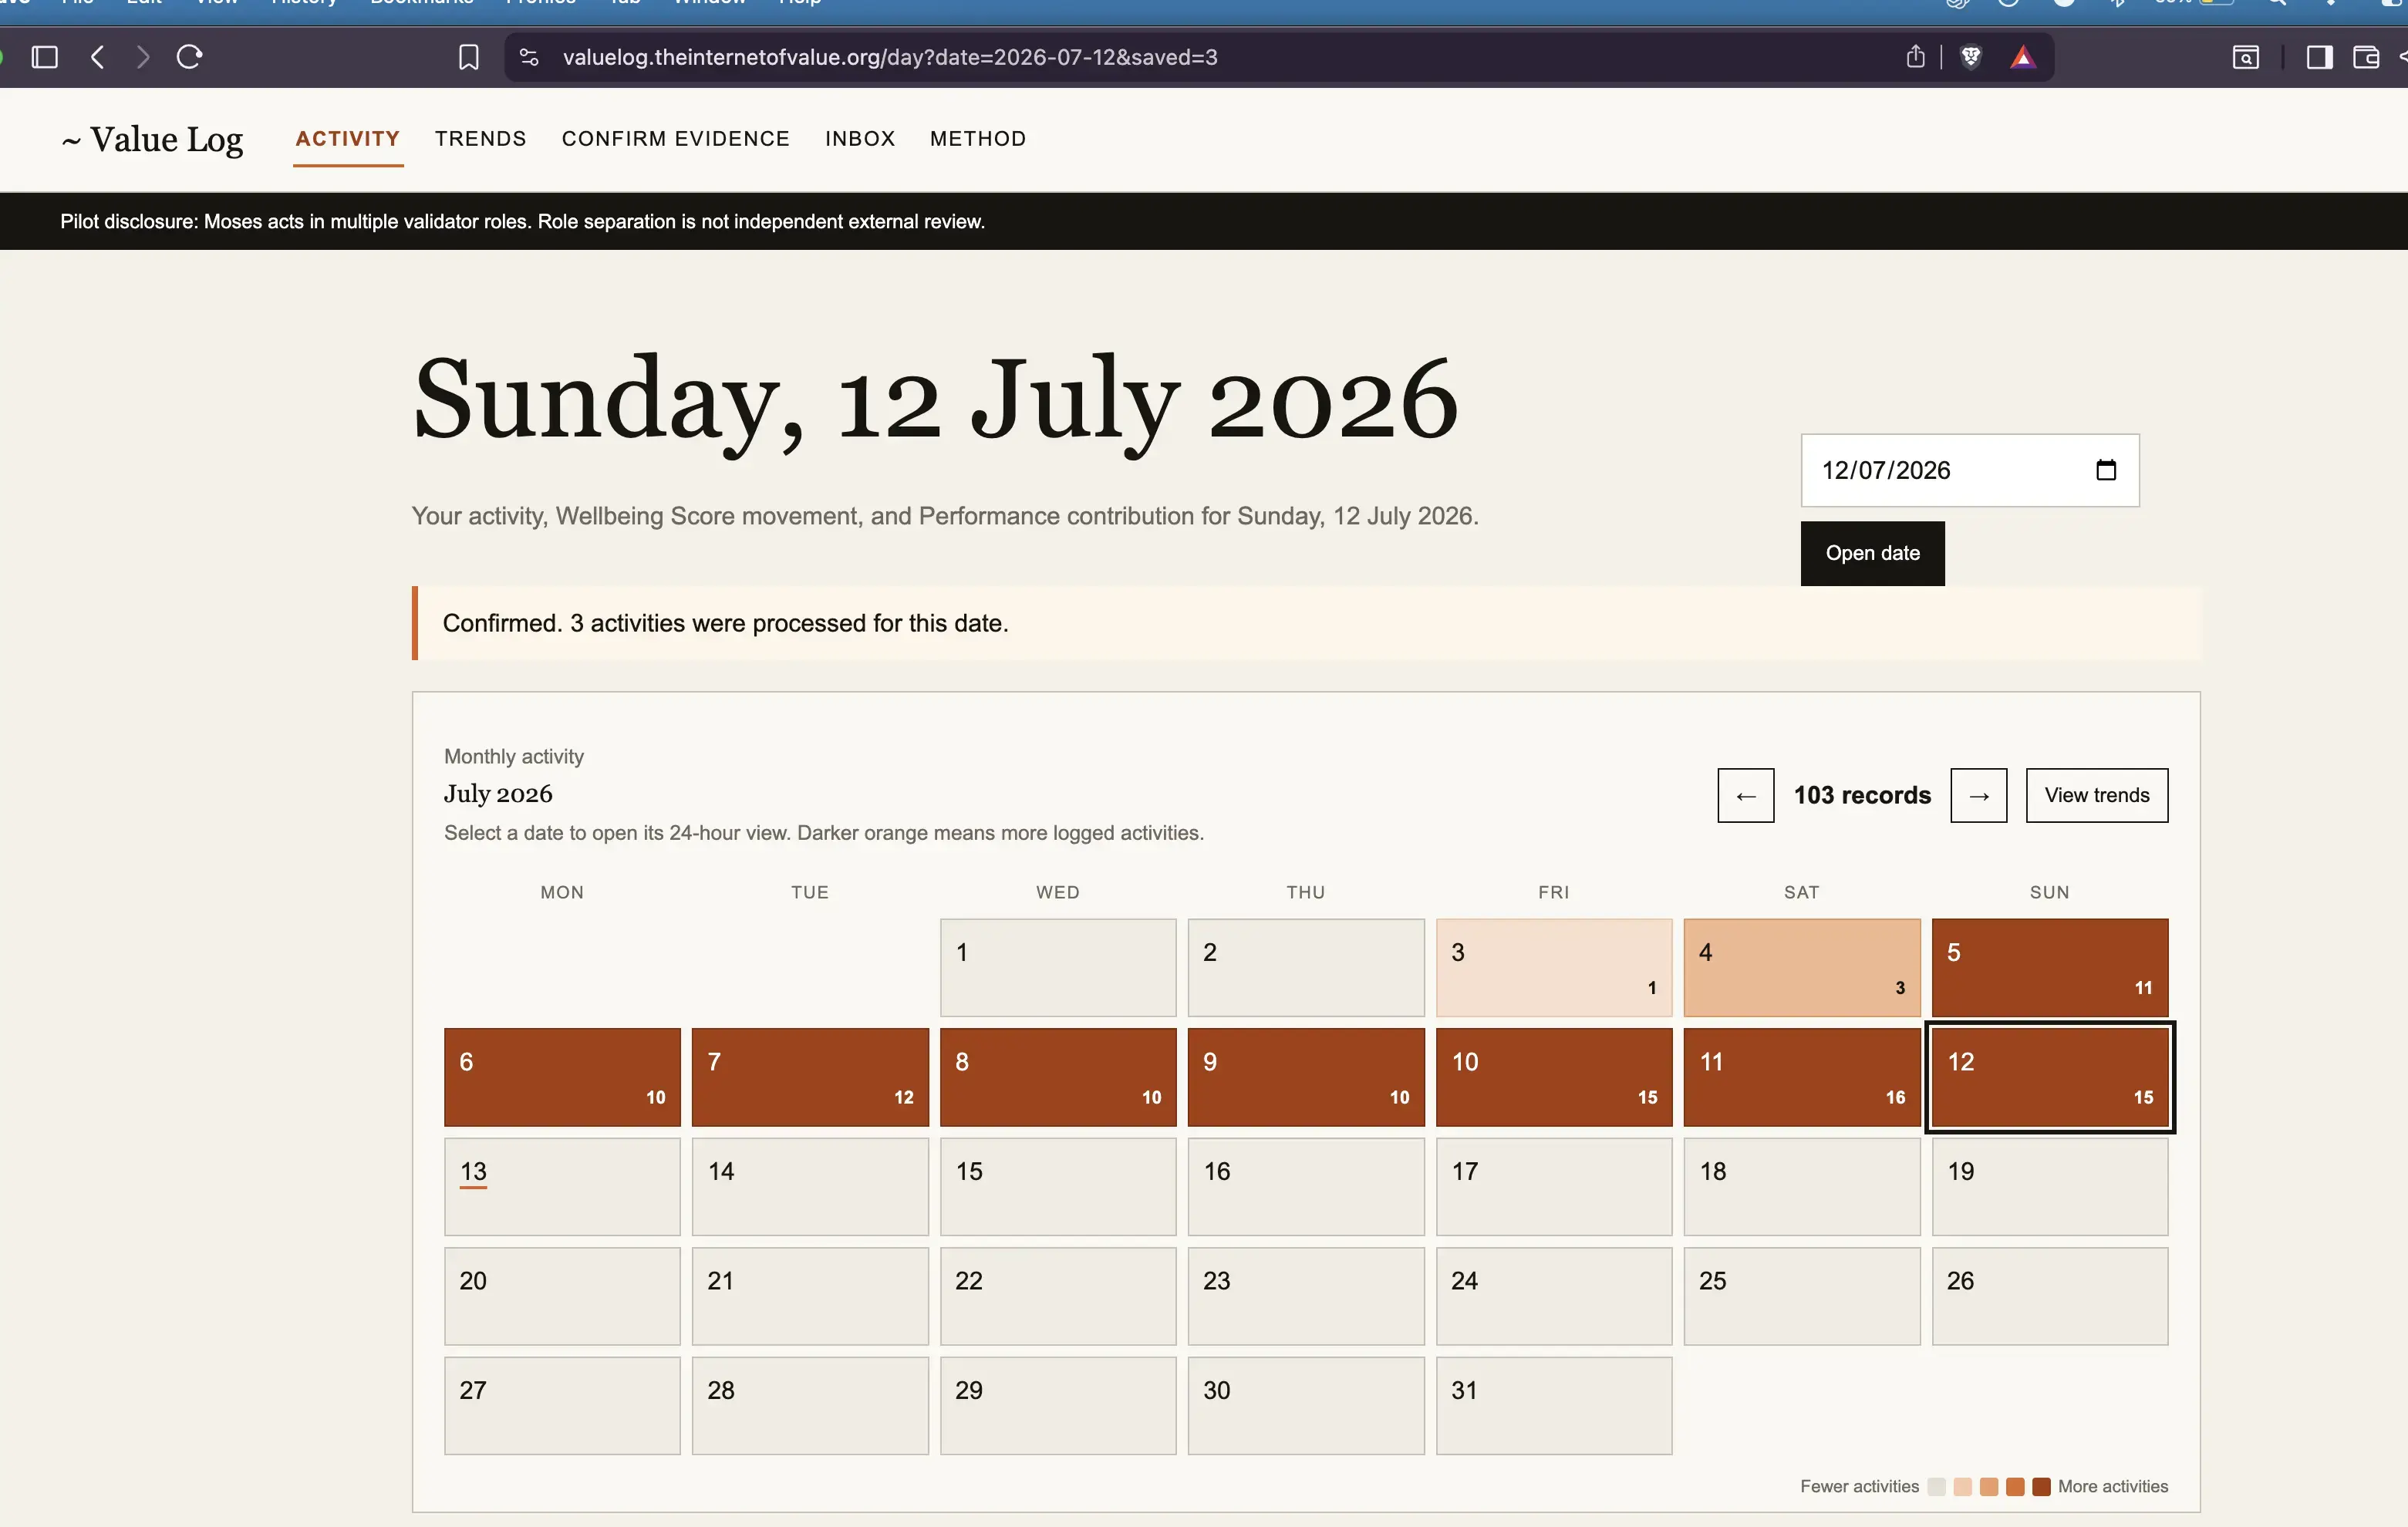Select July 2 in the calendar
The width and height of the screenshot is (2408, 1527).
point(1306,968)
